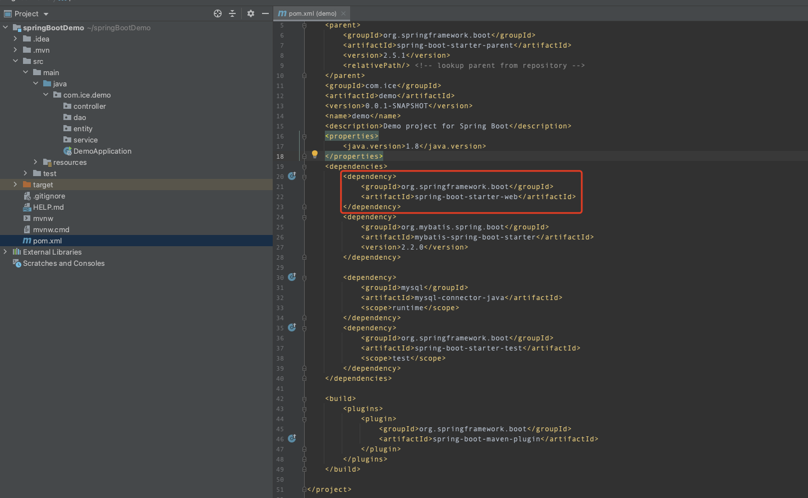This screenshot has width=808, height=498.
Task: Expand the test folder
Action: tap(26, 173)
